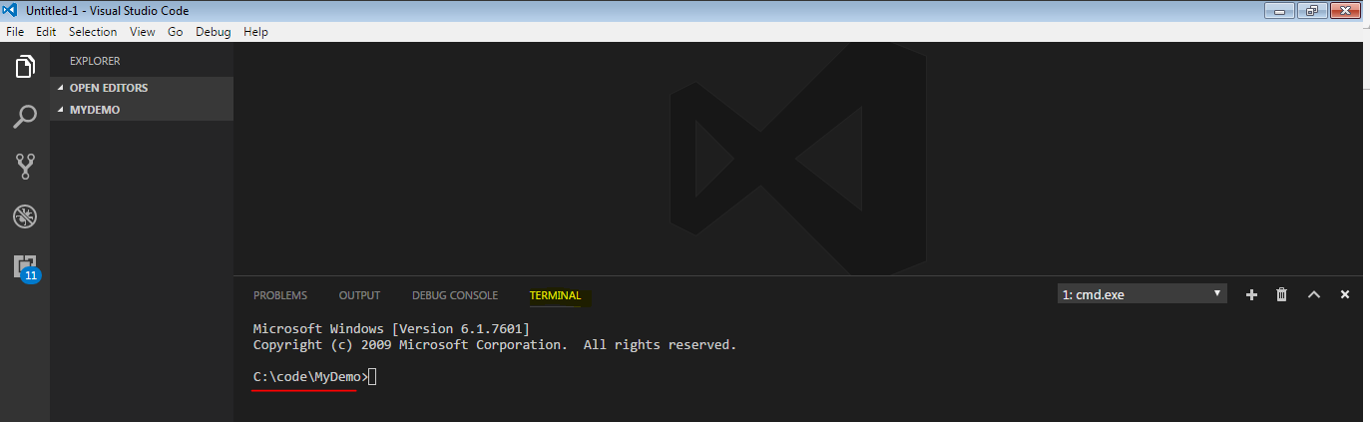
Task: Maximize panel with the up chevron icon
Action: (x=1314, y=295)
